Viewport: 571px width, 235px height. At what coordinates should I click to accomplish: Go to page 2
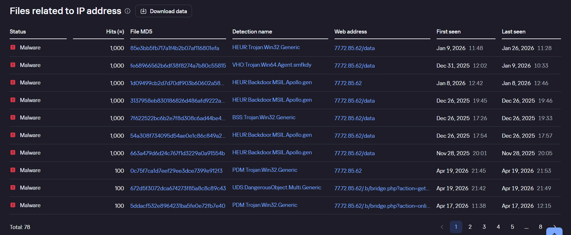pyautogui.click(x=470, y=227)
